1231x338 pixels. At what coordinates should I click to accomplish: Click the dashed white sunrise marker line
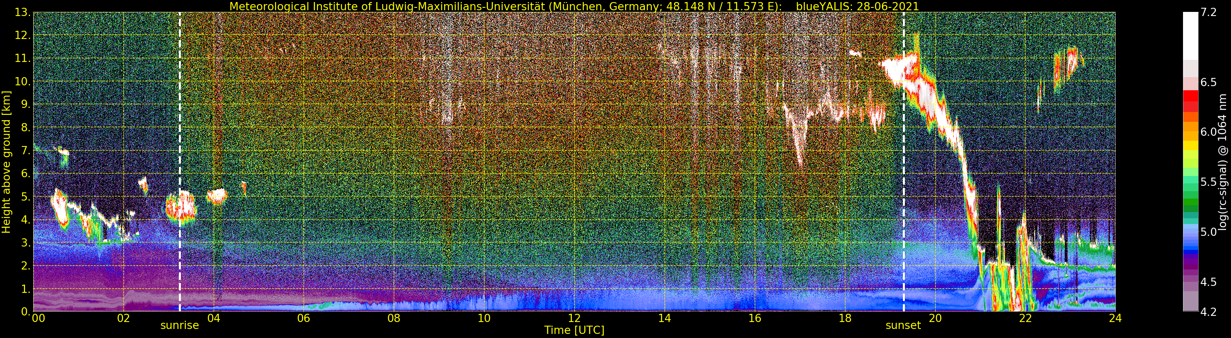(x=180, y=162)
